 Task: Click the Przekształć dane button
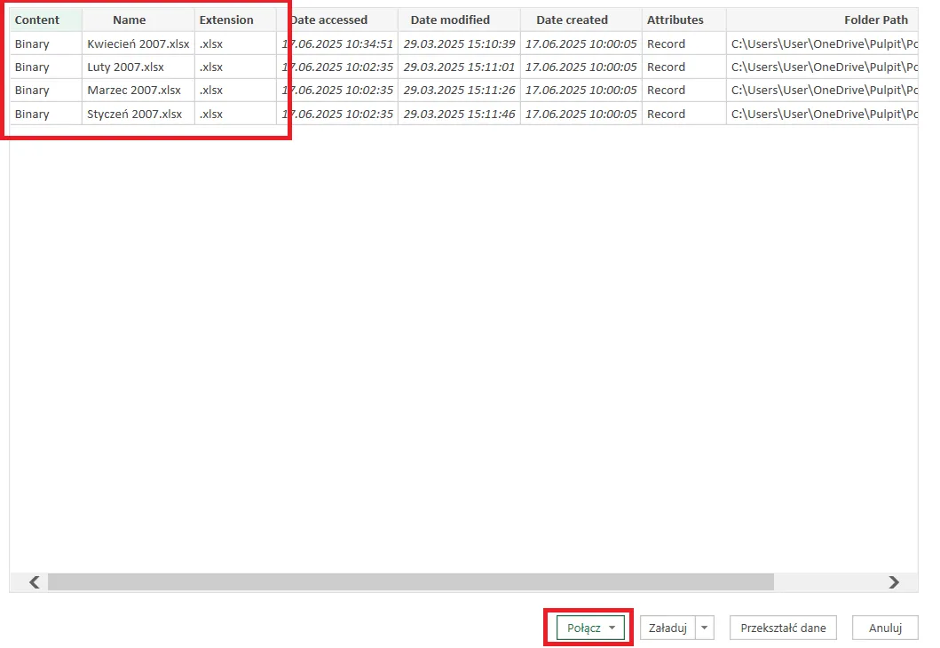click(x=783, y=628)
